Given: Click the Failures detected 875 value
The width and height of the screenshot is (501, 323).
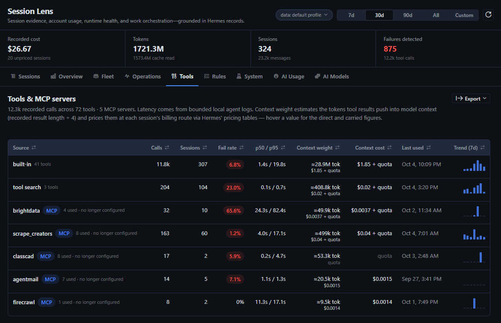Looking at the screenshot, I should tap(390, 49).
